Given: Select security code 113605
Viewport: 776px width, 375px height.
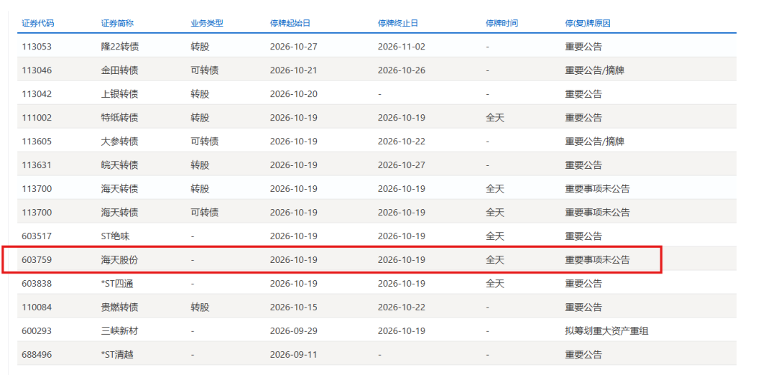Looking at the screenshot, I should click(x=37, y=142).
